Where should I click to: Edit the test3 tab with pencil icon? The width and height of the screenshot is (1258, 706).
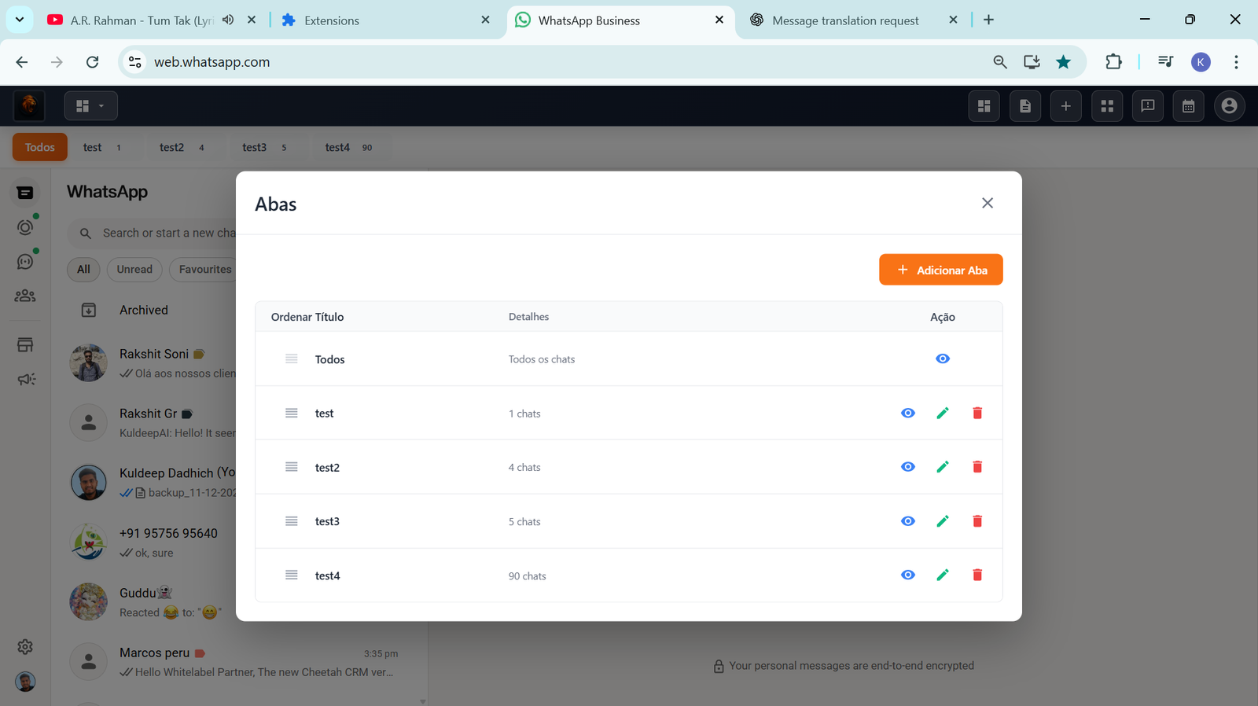coord(943,521)
